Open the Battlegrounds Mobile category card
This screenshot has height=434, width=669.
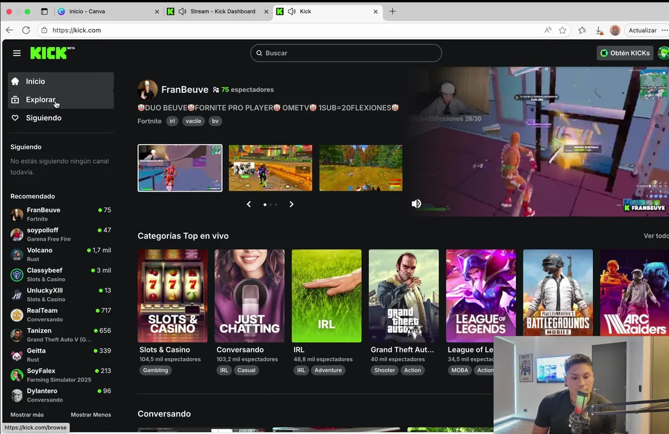[558, 293]
